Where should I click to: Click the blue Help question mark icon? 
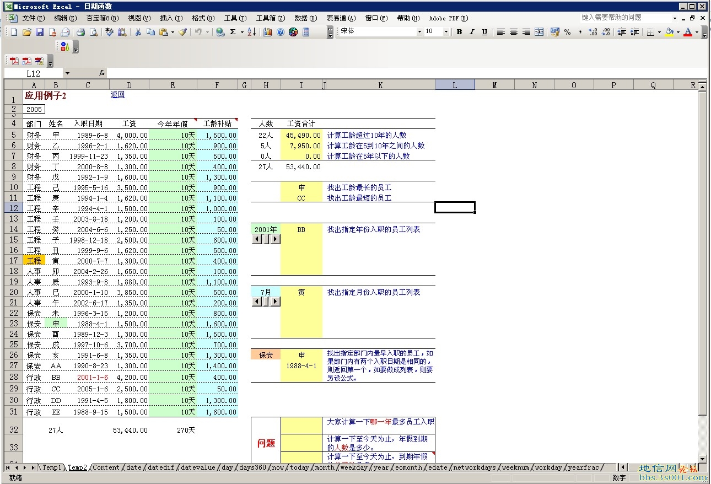point(281,32)
